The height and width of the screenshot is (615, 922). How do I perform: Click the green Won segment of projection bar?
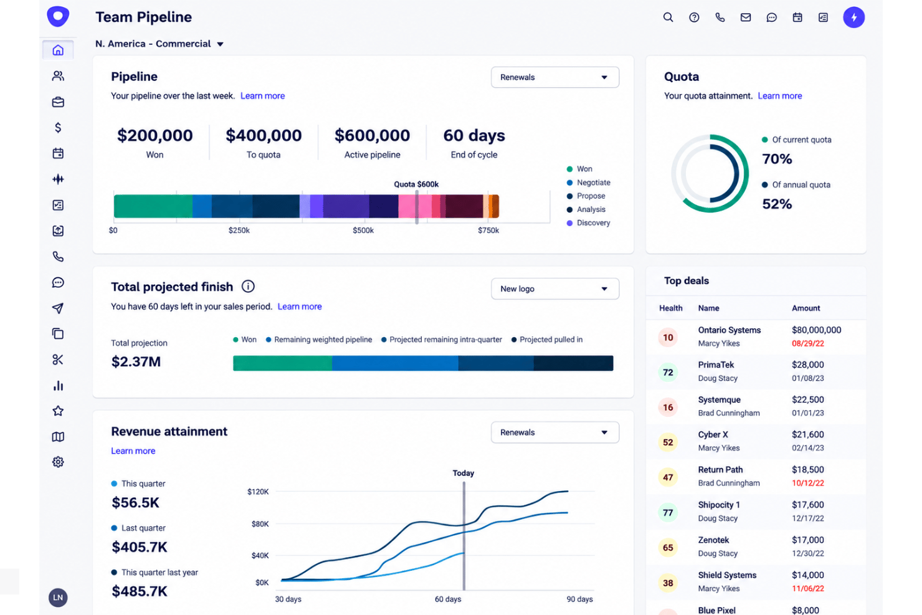pyautogui.click(x=282, y=363)
